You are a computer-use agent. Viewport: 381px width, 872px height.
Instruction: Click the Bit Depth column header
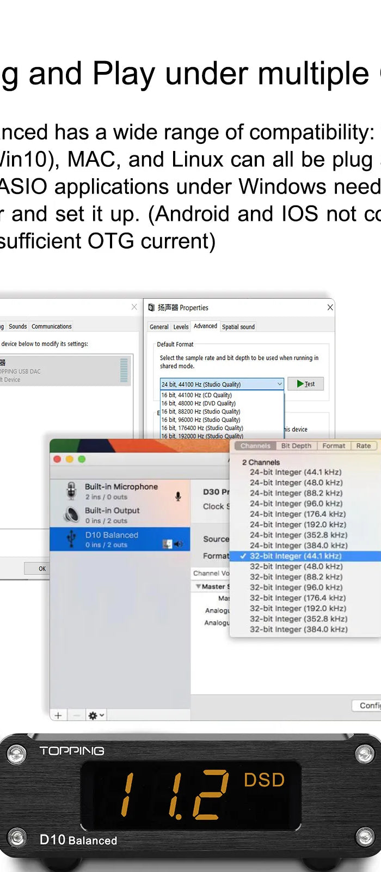pos(296,446)
